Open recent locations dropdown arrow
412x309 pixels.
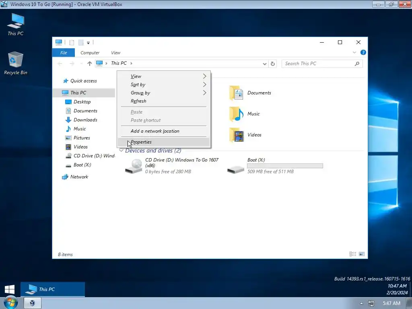pyautogui.click(x=81, y=64)
